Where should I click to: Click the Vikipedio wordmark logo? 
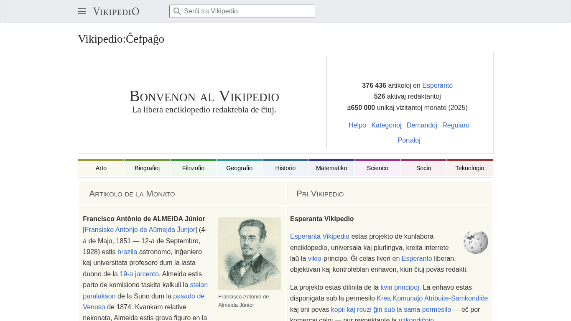[x=116, y=11]
